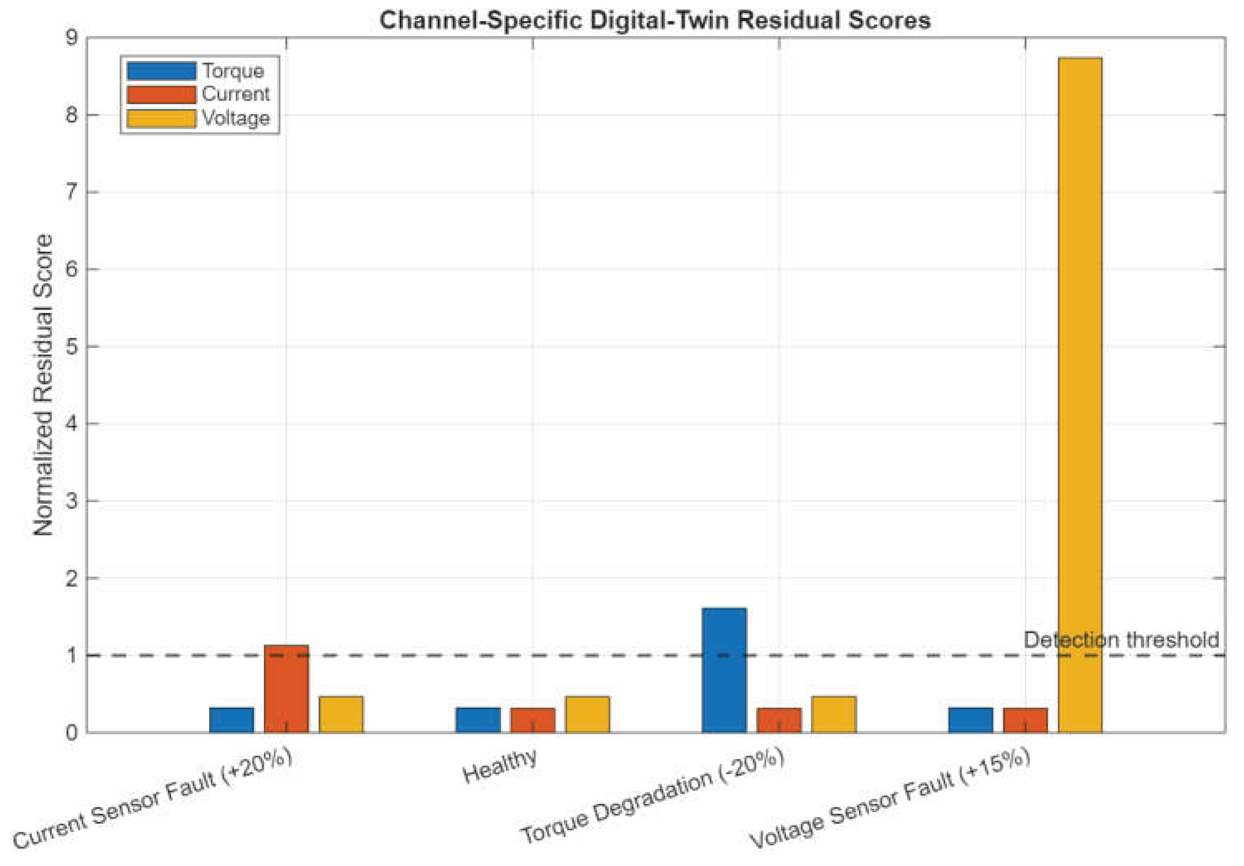Screen dimensions: 1244x866
Task: Click the 'Detection threshold' annotation text
Action: (x=1121, y=640)
